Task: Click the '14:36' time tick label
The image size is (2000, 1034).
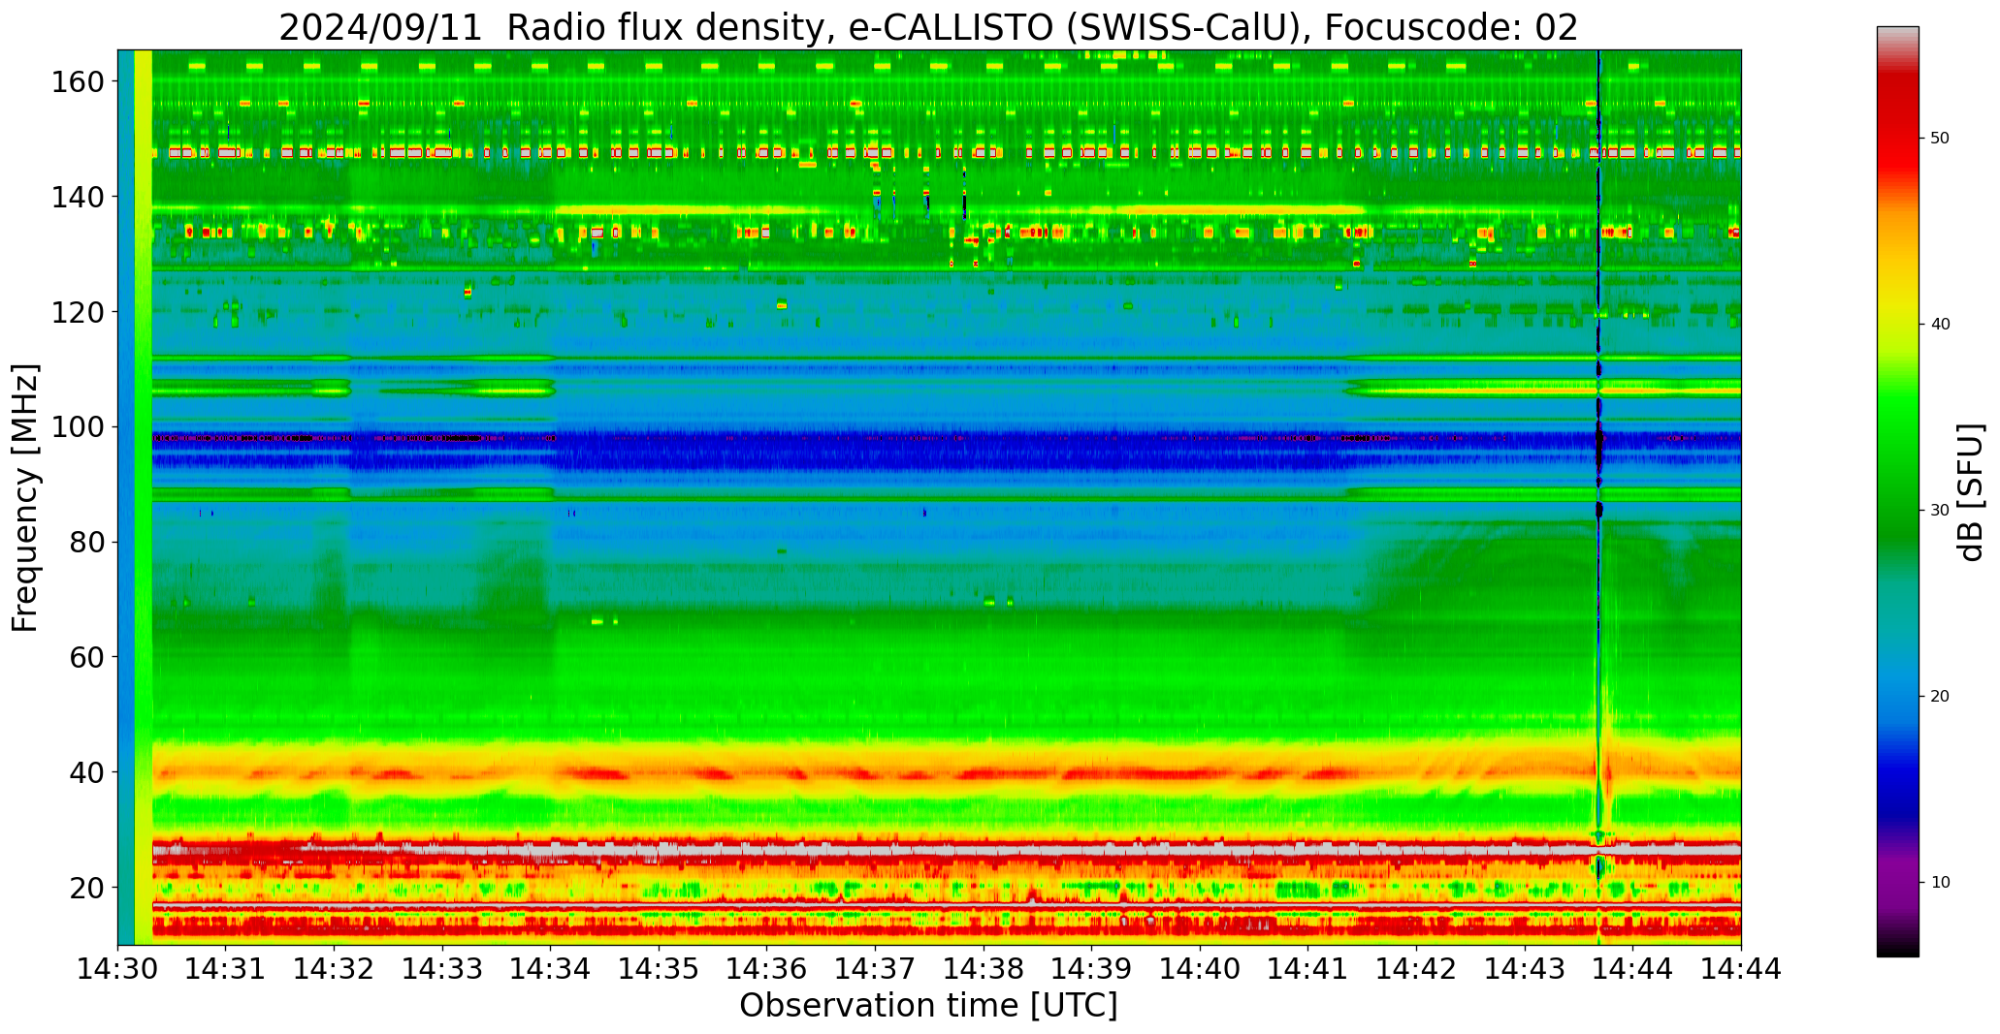Action: (767, 968)
